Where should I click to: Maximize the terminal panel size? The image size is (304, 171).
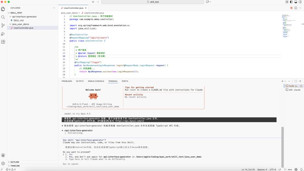pyautogui.click(x=296, y=81)
